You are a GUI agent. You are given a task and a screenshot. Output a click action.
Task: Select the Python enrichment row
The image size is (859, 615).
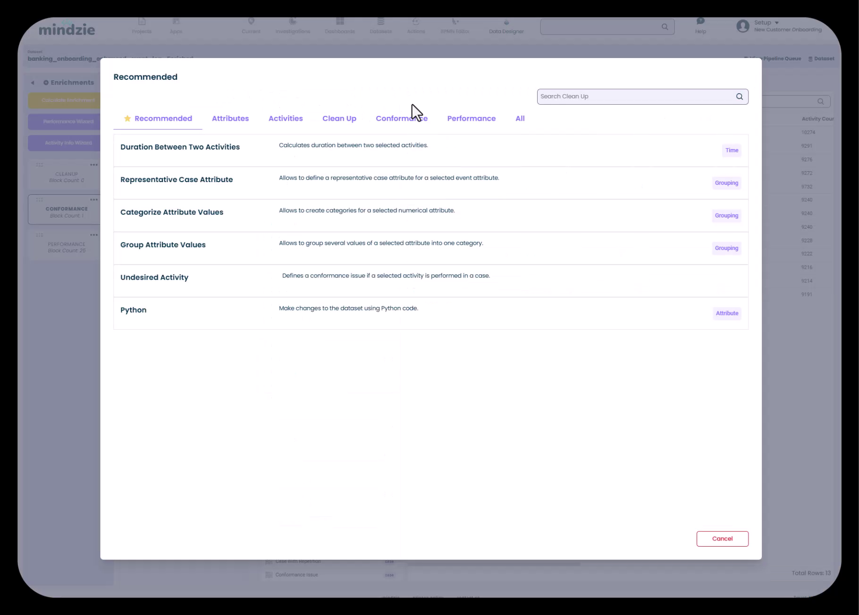(133, 310)
